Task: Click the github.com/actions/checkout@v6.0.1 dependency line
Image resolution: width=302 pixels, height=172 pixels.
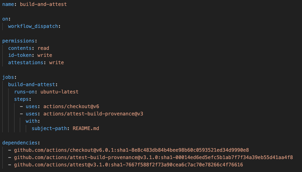Action: tap(131, 150)
